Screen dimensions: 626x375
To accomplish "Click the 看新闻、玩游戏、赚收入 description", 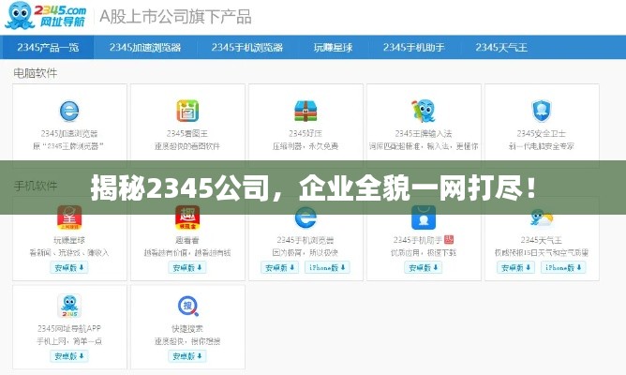I will point(69,253).
